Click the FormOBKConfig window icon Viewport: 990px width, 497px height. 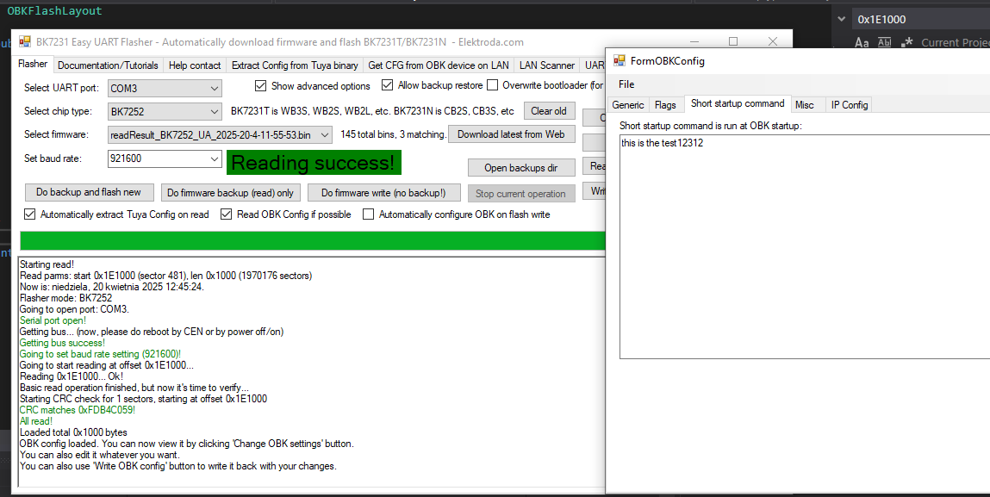pos(620,61)
